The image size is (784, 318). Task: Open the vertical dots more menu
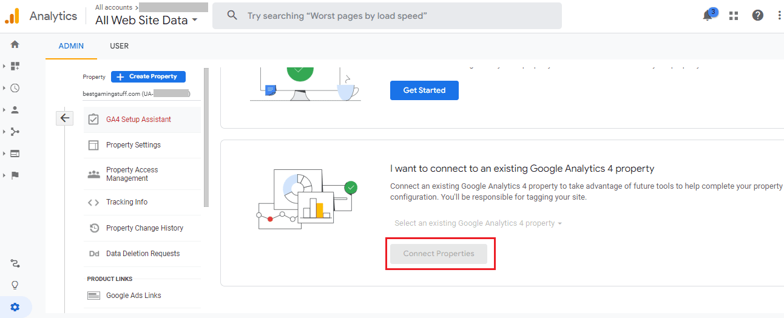[780, 16]
